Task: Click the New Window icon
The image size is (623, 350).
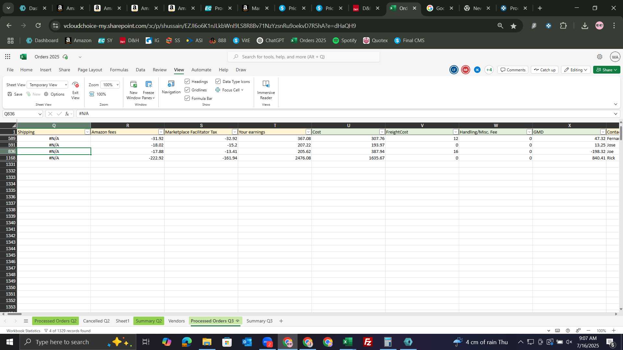Action: pyautogui.click(x=133, y=85)
